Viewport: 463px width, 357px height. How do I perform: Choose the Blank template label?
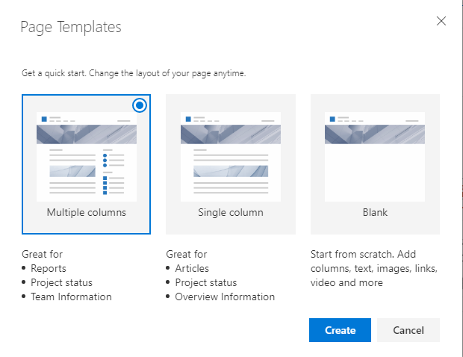point(375,212)
